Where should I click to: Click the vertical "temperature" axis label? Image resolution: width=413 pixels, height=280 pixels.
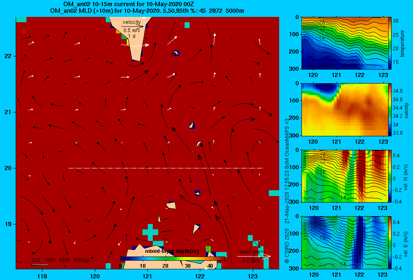click(x=402, y=44)
